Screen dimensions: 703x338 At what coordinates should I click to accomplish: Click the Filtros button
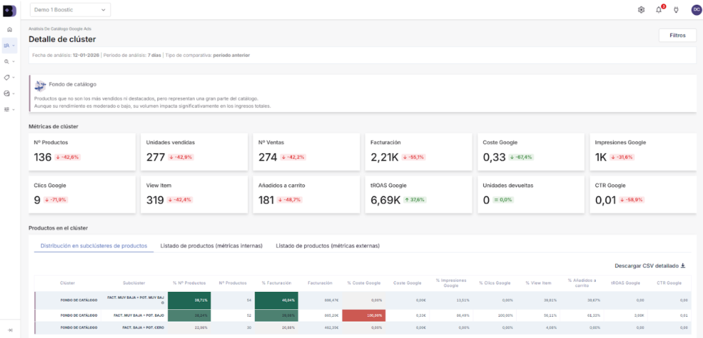[x=677, y=35]
